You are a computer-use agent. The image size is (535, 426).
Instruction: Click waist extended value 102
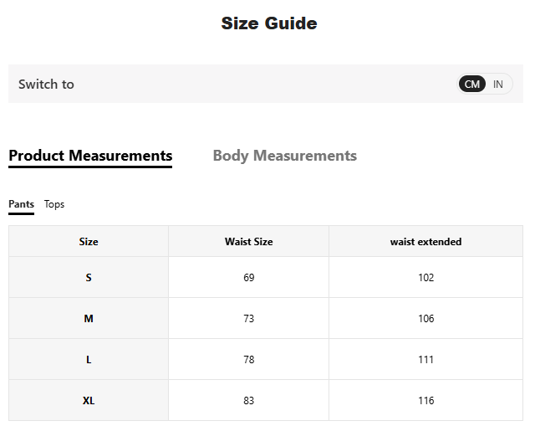425,278
